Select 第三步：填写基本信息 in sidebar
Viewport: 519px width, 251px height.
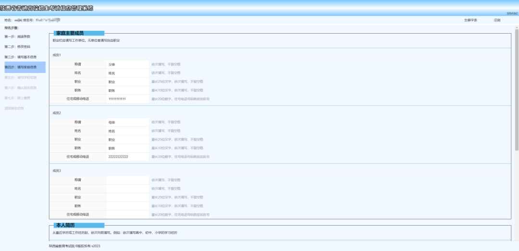pos(20,57)
